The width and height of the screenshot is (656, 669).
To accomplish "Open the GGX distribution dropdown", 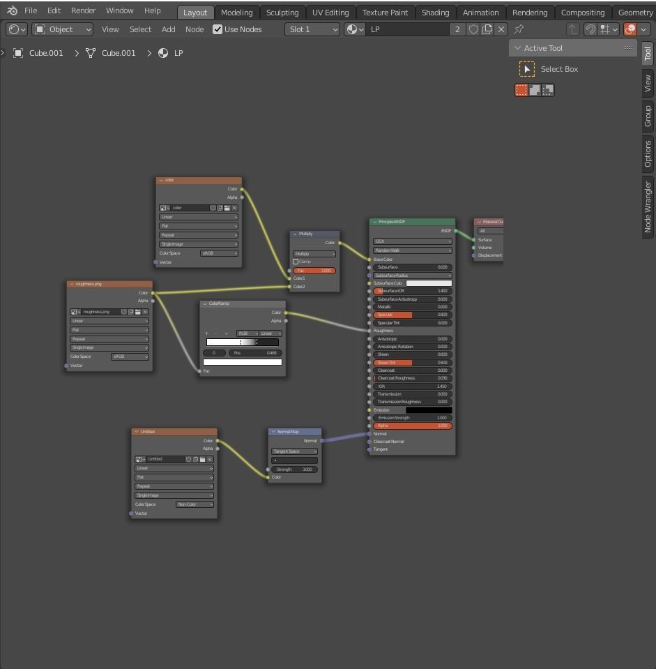I will click(x=412, y=241).
